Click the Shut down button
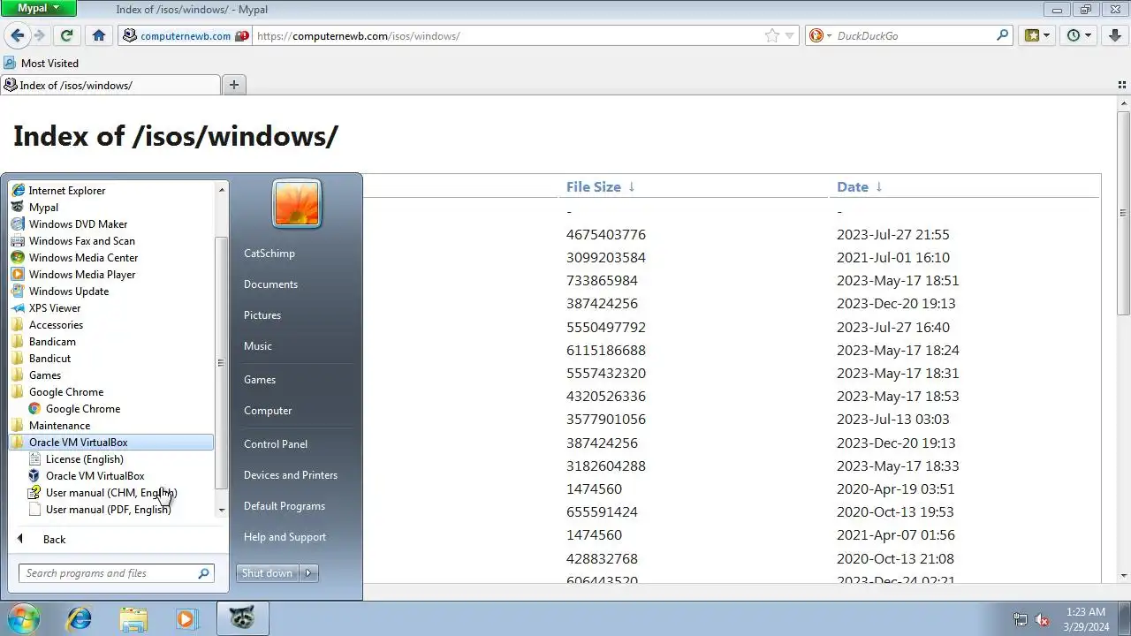The height and width of the screenshot is (636, 1131). 267,573
